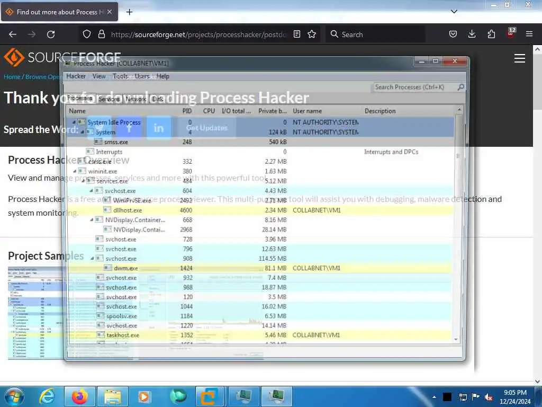Image resolution: width=542 pixels, height=407 pixels.
Task: Open a new Firefox tab
Action: [129, 12]
